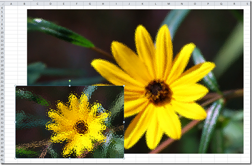Select column J header
This screenshot has height=165, width=252.
[129, 4]
